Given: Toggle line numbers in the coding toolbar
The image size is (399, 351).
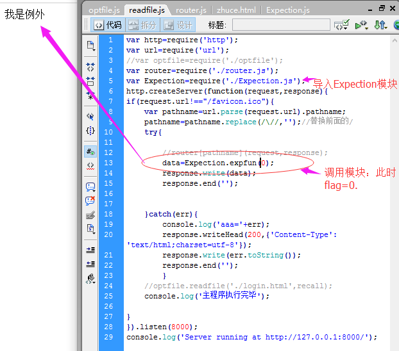Looking at the screenshot, I should pos(90,152).
